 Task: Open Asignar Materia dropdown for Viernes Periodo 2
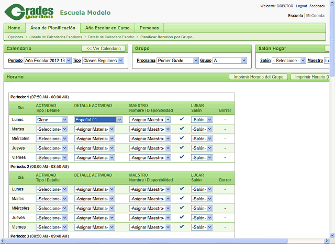coord(94,227)
